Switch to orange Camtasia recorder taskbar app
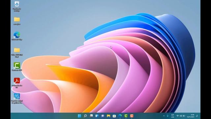The height and width of the screenshot is (119, 211). click(x=132, y=116)
